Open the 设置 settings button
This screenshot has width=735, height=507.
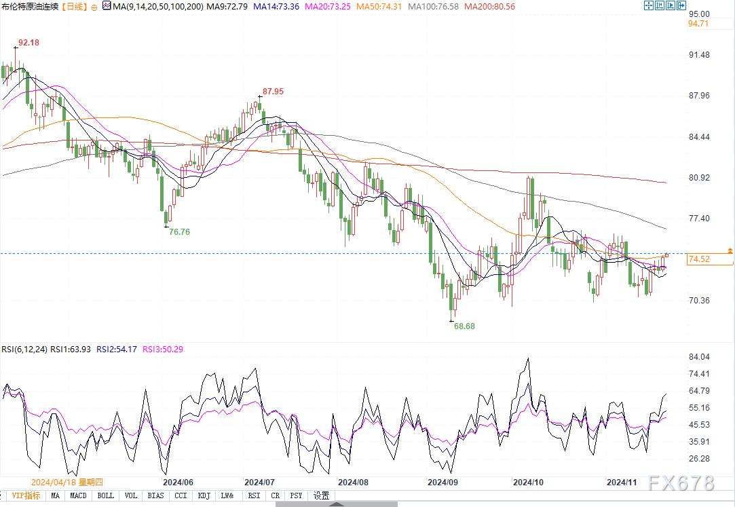(x=321, y=496)
